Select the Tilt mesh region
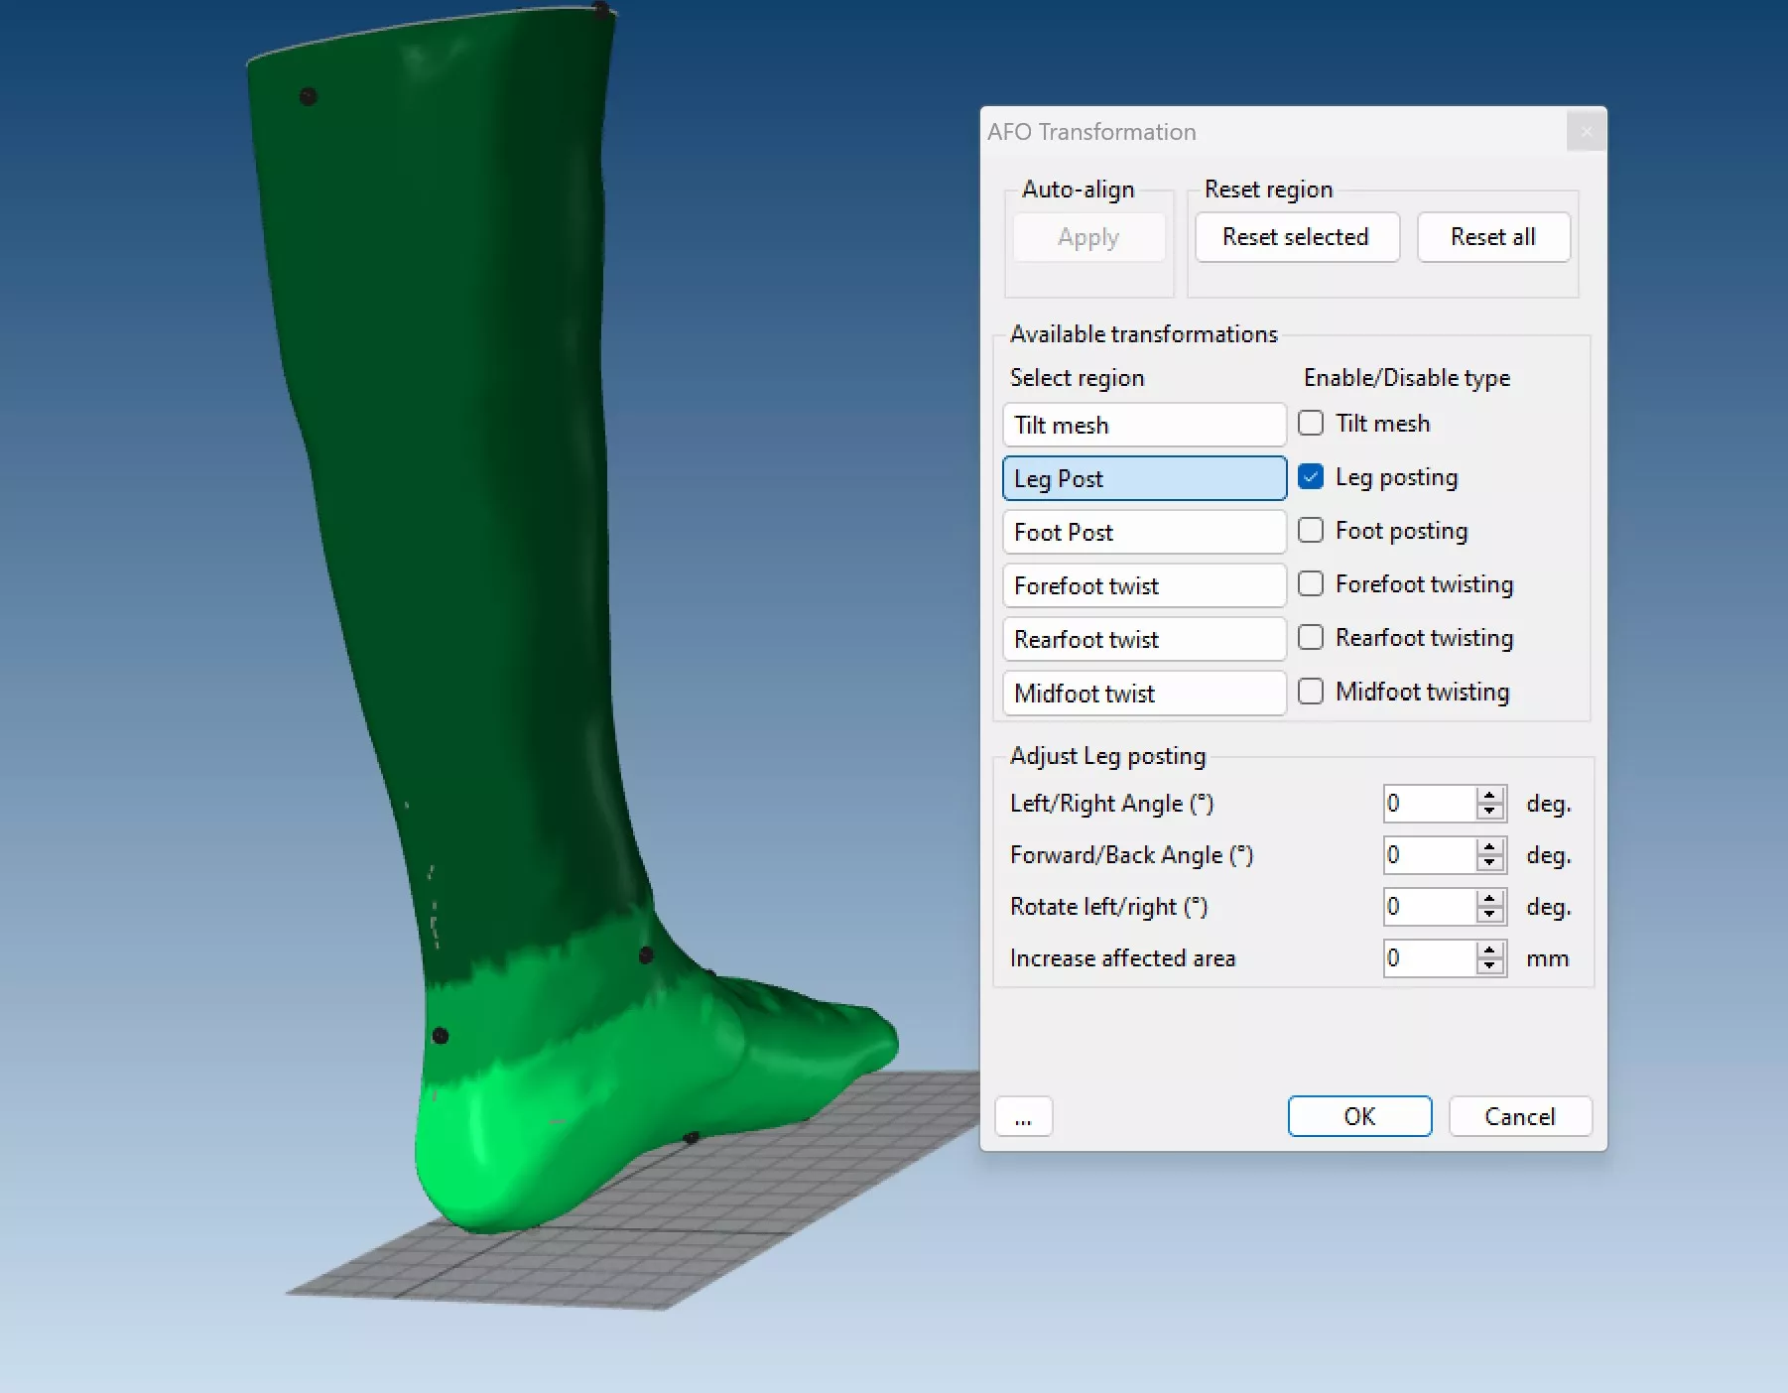This screenshot has height=1393, width=1788. pos(1144,425)
